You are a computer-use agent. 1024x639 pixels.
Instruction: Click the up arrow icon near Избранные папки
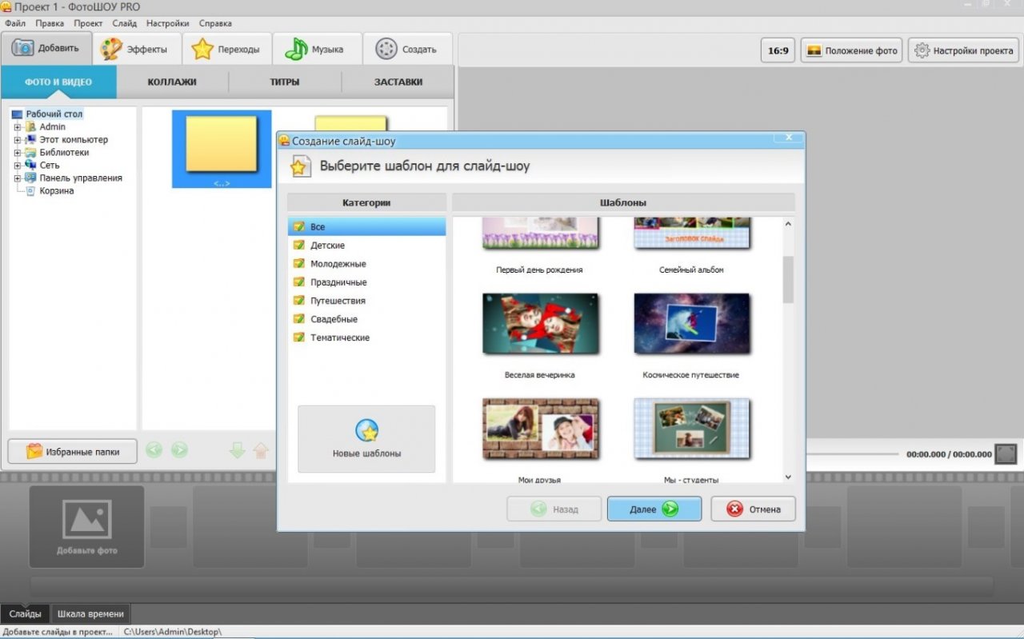click(x=261, y=451)
